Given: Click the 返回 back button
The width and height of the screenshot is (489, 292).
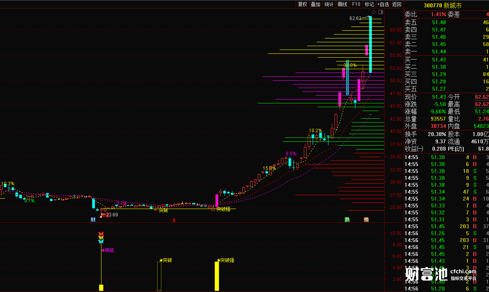Looking at the screenshot, I should pos(397,4).
